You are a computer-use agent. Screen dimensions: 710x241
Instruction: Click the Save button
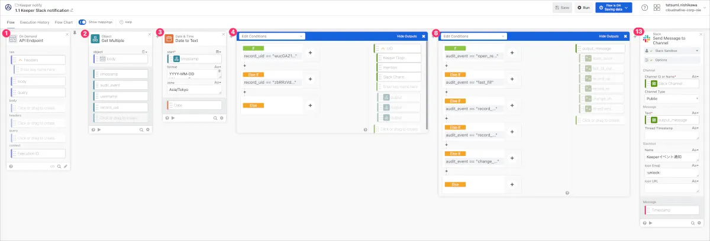[562, 8]
